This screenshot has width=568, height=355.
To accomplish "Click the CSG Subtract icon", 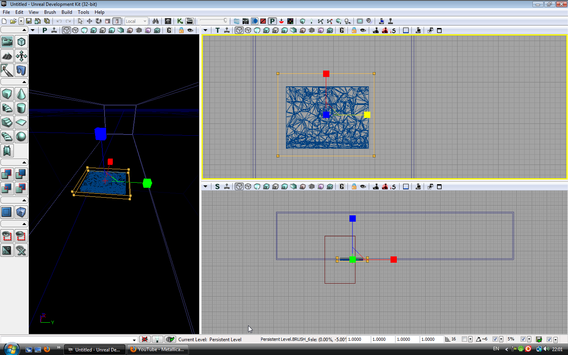I will point(21,174).
